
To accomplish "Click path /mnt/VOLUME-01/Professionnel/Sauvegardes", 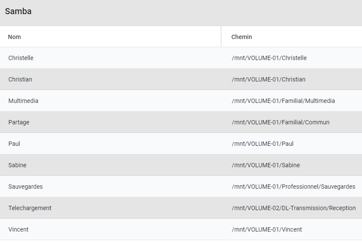I will pyautogui.click(x=293, y=187).
